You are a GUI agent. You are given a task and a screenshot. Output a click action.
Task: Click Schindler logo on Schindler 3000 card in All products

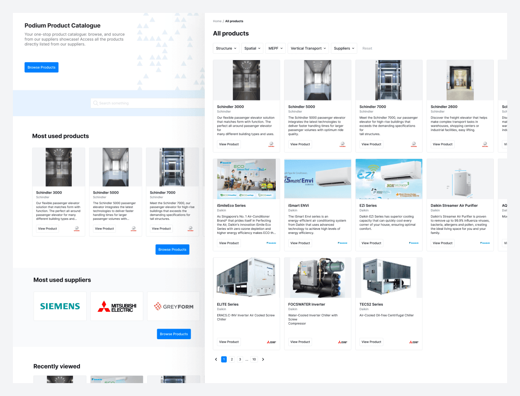pyautogui.click(x=271, y=144)
